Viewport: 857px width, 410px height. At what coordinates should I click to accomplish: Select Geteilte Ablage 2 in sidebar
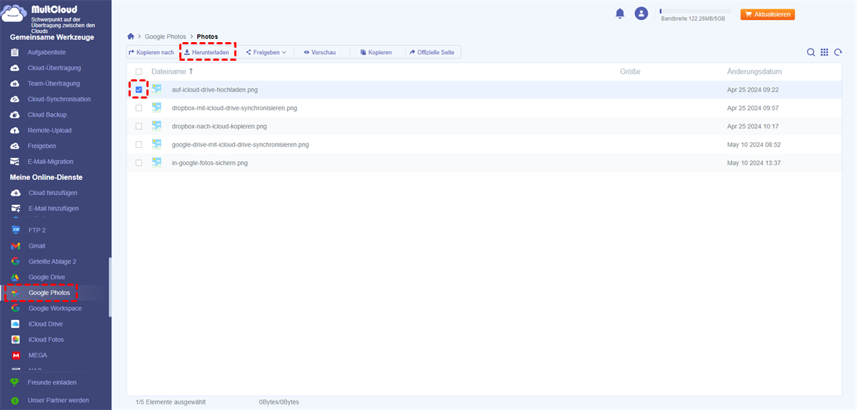(x=52, y=261)
